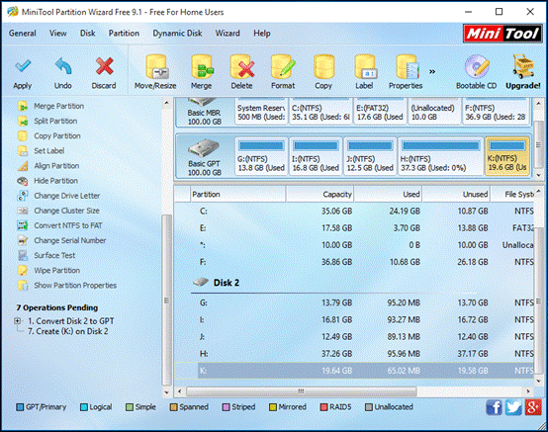The height and width of the screenshot is (432, 548).
Task: Expand the pending operations tree node
Action: coord(18,320)
